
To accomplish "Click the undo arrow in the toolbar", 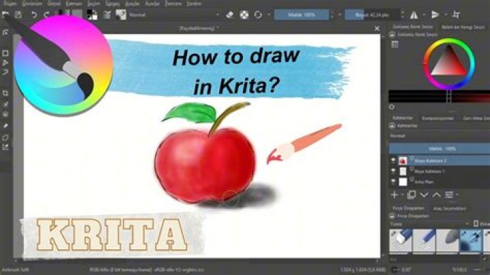I will point(34,14).
